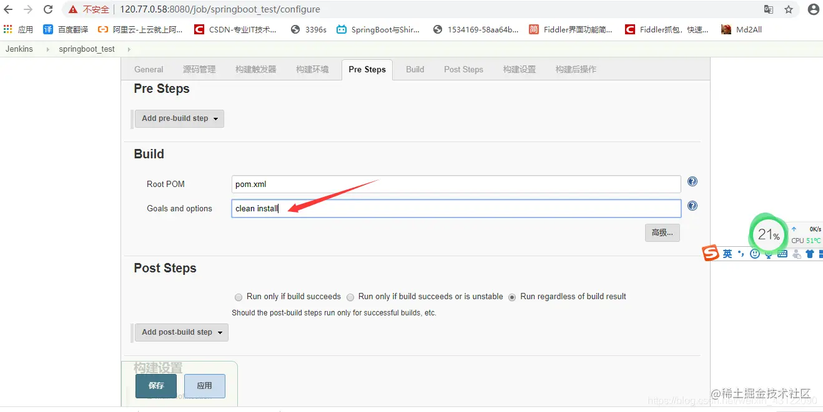Open the 应用 apps grid bookmark
This screenshot has height=412, width=823.
pyautogui.click(x=18, y=29)
